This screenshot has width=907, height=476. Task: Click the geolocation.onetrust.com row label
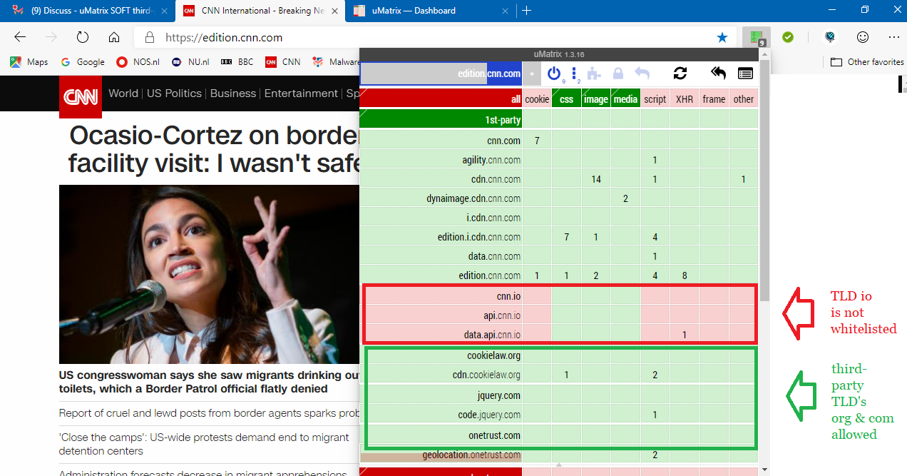[441, 455]
